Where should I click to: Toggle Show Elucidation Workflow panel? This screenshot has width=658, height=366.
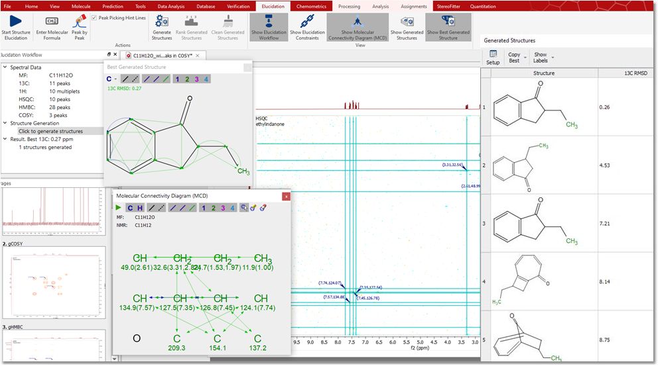[x=269, y=28]
